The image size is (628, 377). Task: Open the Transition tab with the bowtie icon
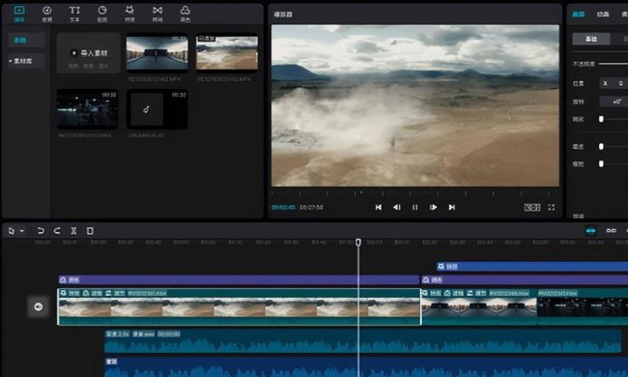[157, 14]
